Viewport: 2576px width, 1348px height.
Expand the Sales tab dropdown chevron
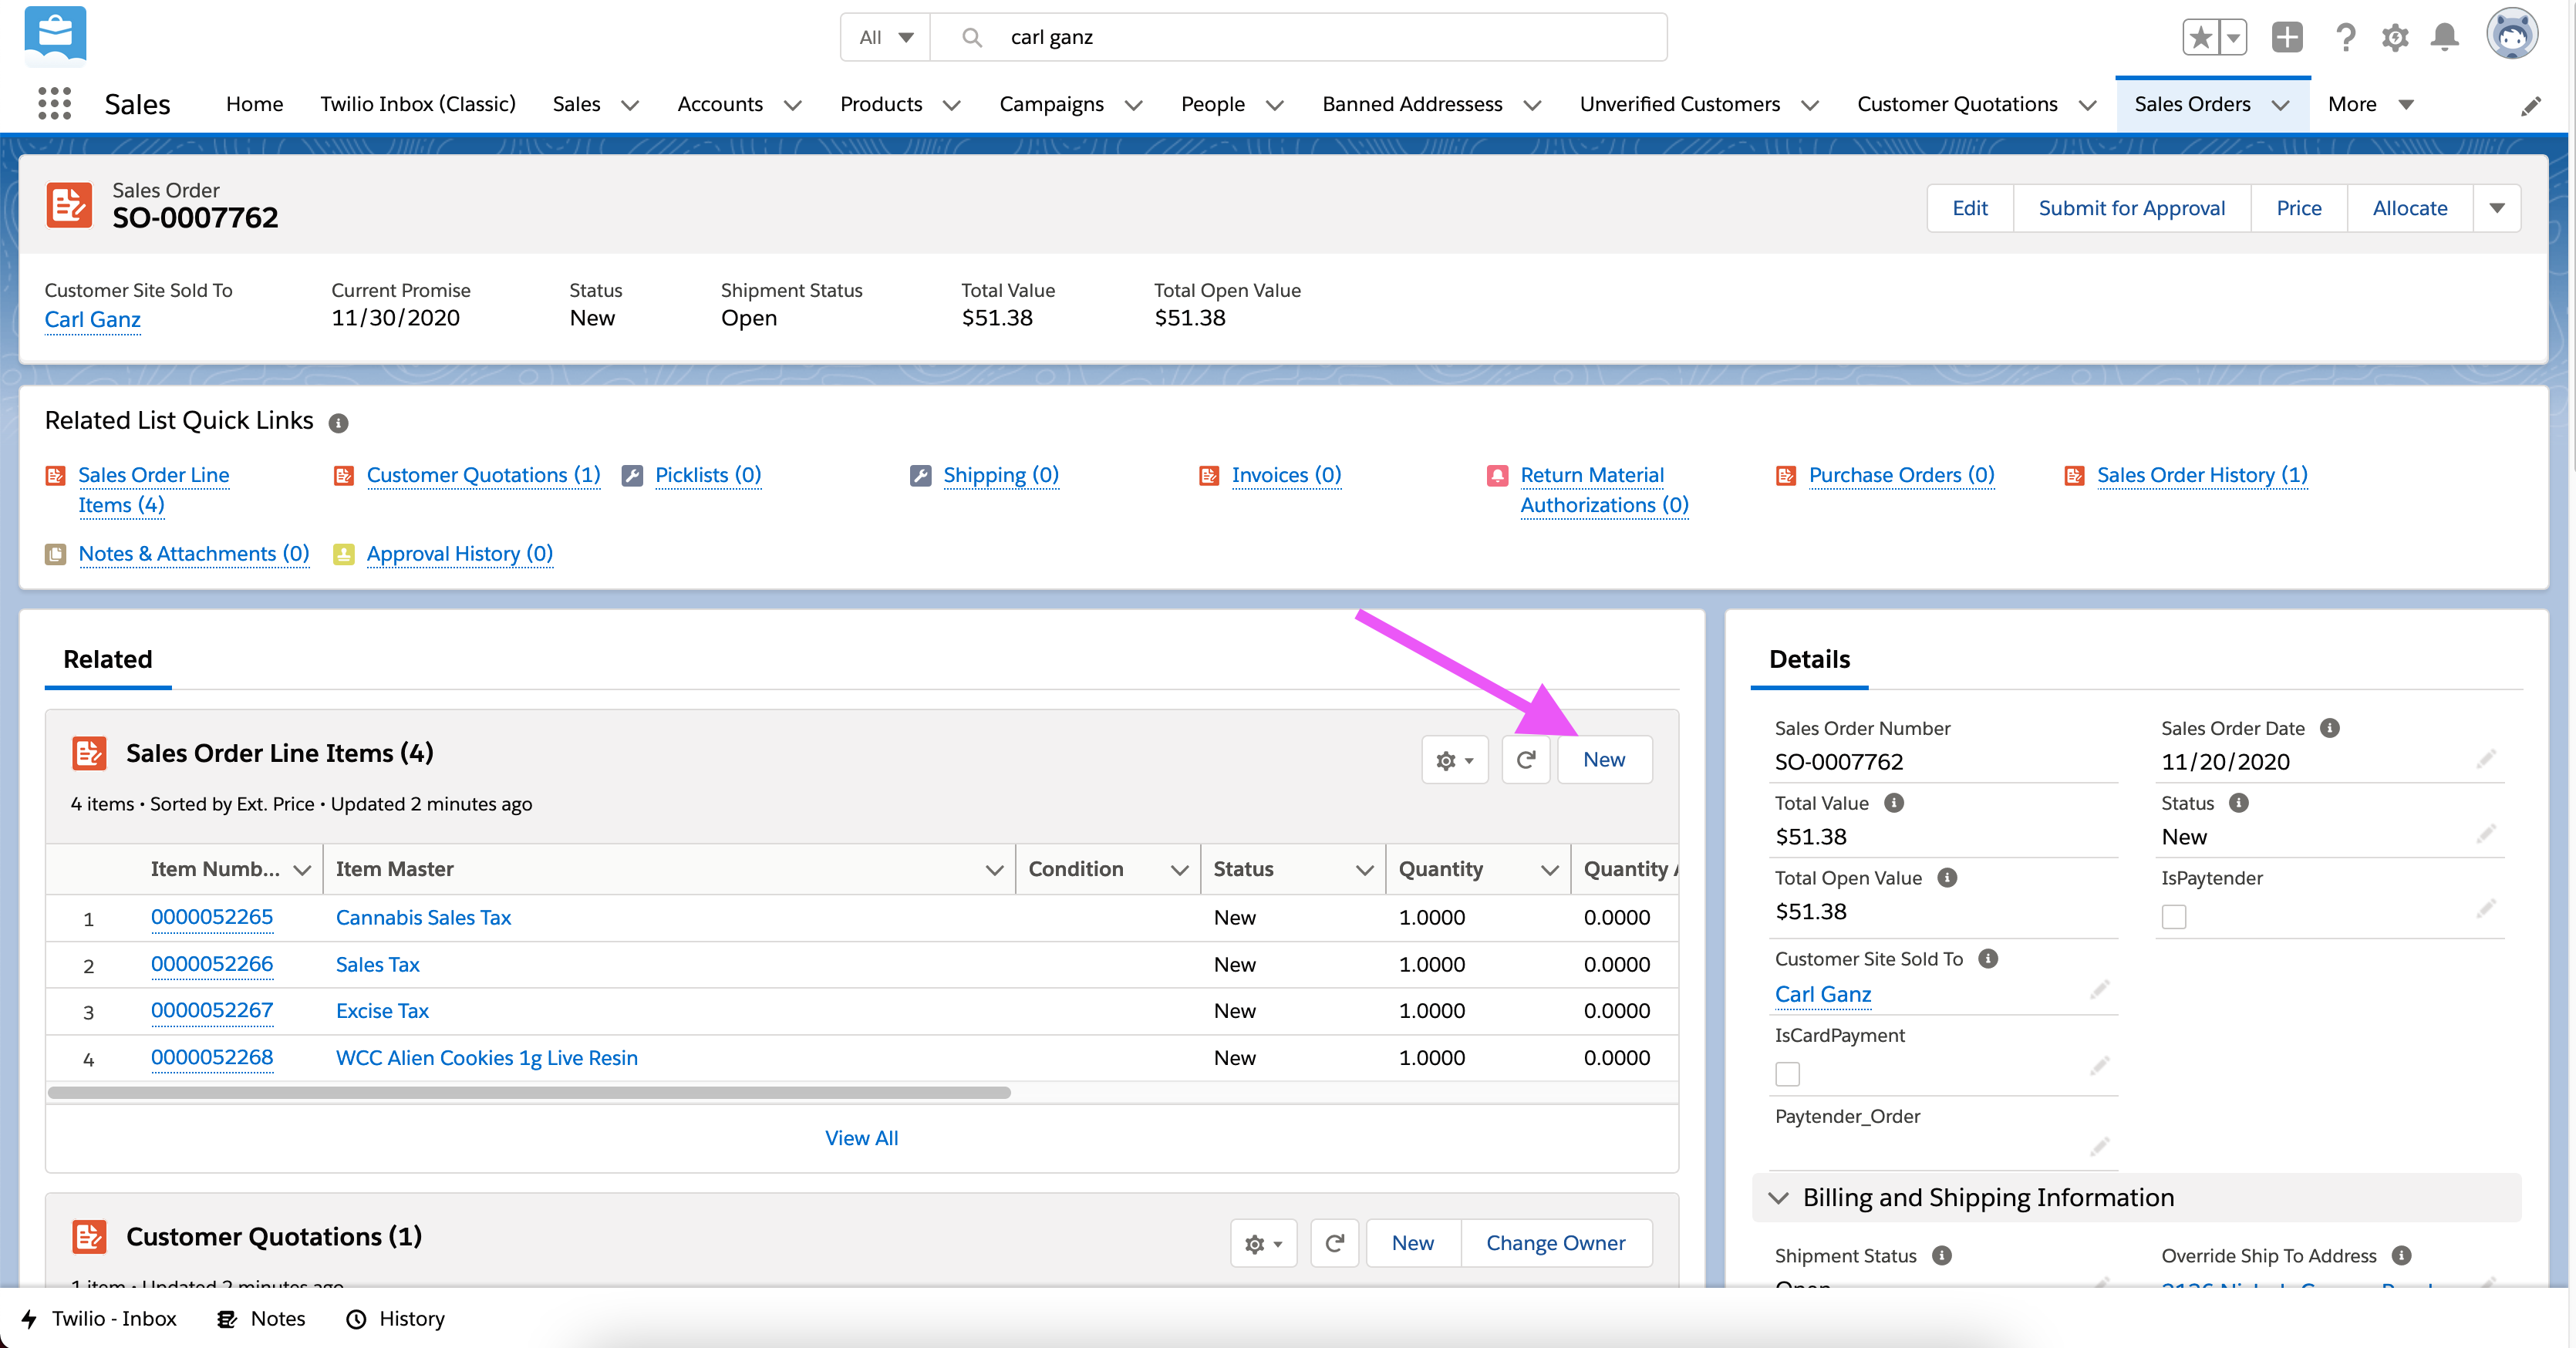tap(630, 105)
